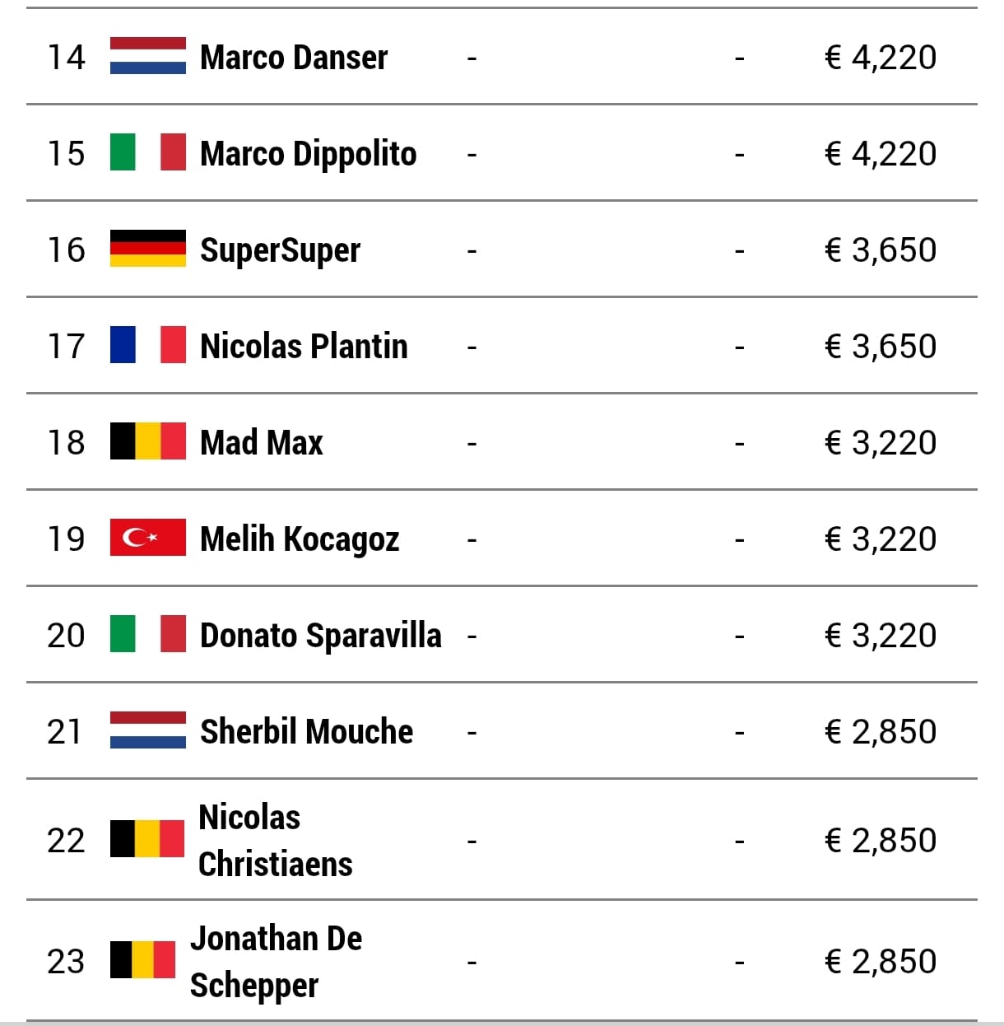Image resolution: width=1004 pixels, height=1026 pixels.
Task: Click Jonathan De Schepper's € 2,850 prize
Action: click(x=881, y=962)
